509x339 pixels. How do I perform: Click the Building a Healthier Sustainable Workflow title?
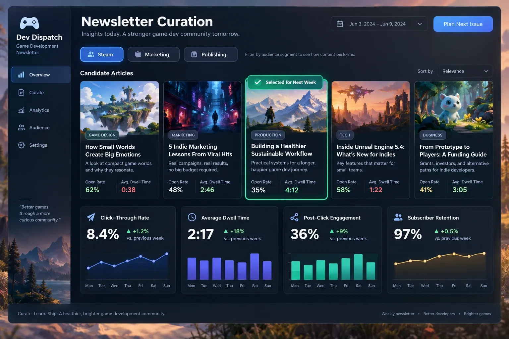click(282, 150)
